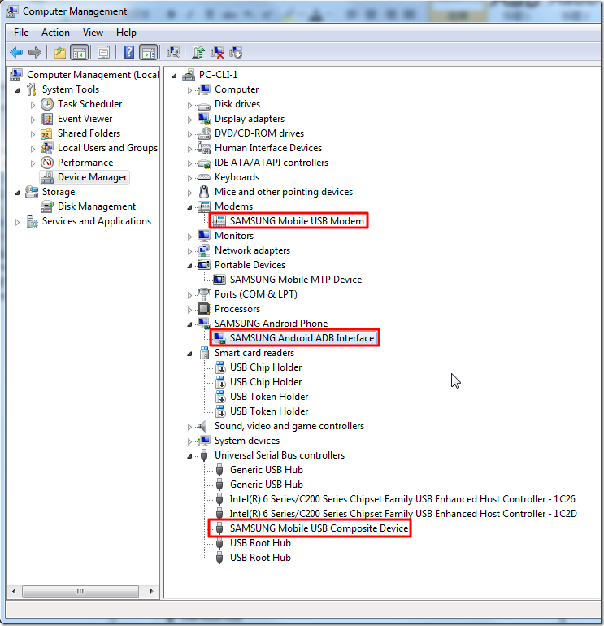Click the Uninstall device red X icon
This screenshot has height=626, width=604.
pos(217,52)
